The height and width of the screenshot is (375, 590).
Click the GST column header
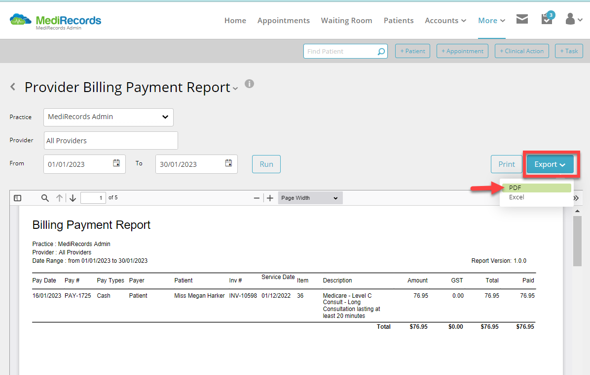pos(457,281)
